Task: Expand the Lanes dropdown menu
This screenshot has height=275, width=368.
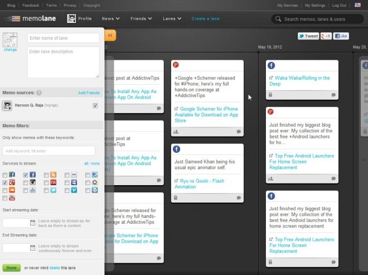Action: point(172,18)
